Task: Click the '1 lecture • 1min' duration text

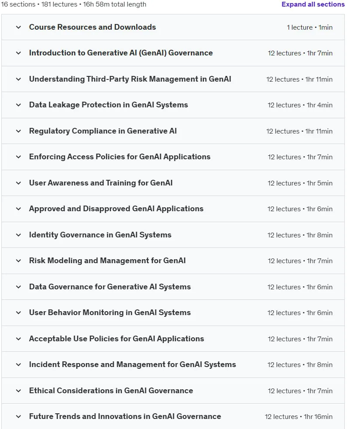Action: click(309, 27)
